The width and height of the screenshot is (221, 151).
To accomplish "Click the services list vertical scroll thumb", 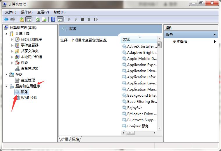I will (159, 45).
